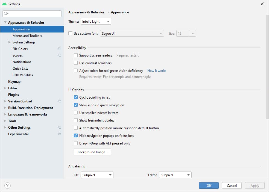Click the Background Image button
The image size is (269, 192).
(92, 152)
